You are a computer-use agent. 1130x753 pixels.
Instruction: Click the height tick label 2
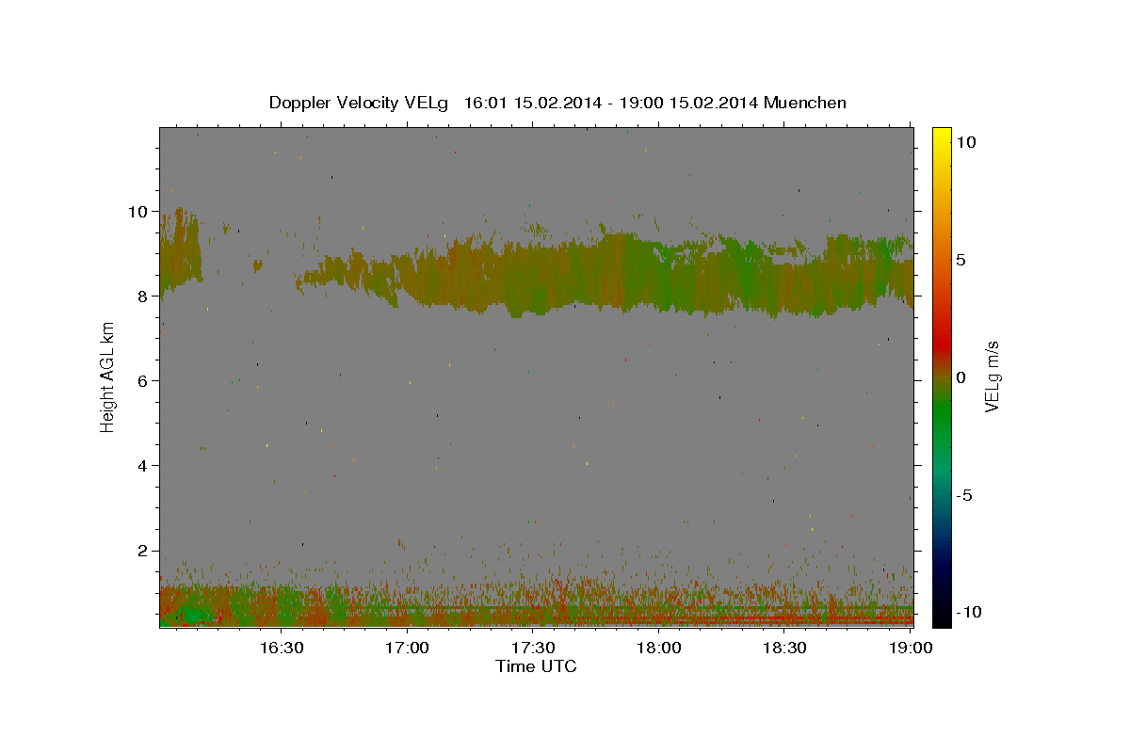(144, 550)
